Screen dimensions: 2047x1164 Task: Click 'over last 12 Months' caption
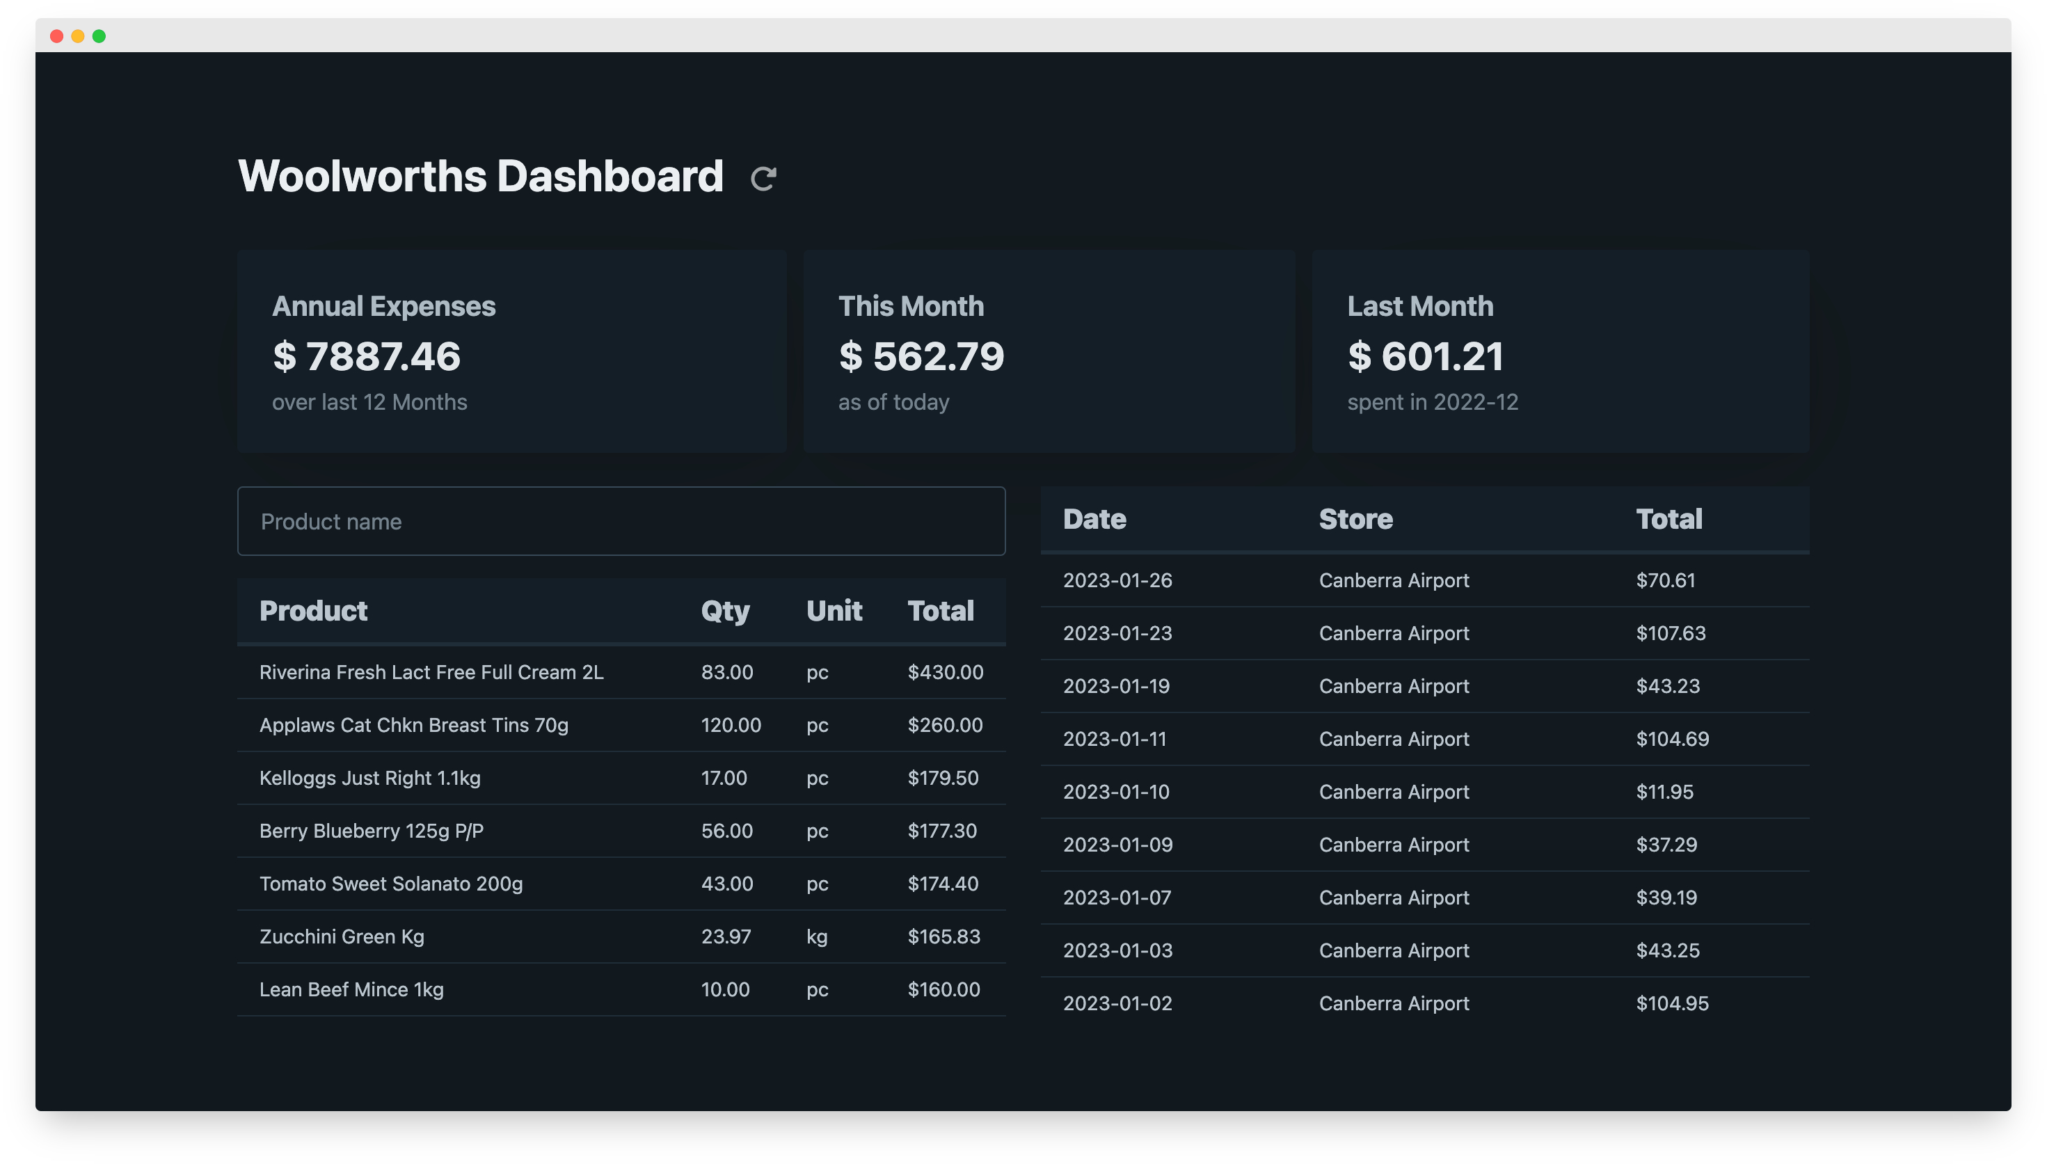tap(369, 402)
